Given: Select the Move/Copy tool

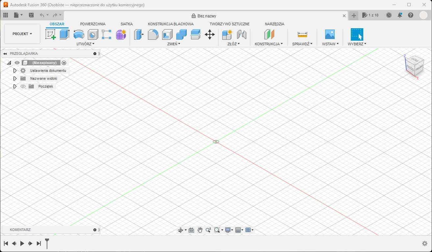Looking at the screenshot, I should click(x=210, y=34).
